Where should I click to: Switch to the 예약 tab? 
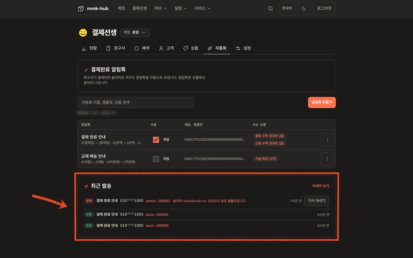tap(142, 48)
